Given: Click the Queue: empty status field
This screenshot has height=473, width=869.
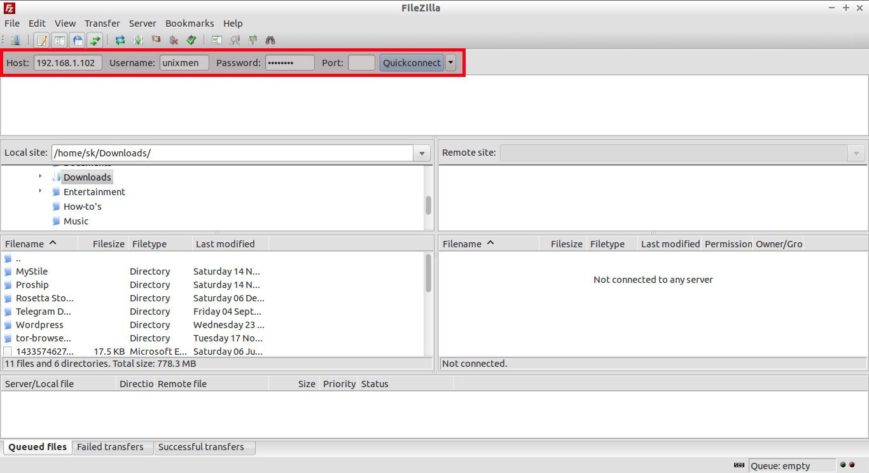Looking at the screenshot, I should [x=792, y=465].
